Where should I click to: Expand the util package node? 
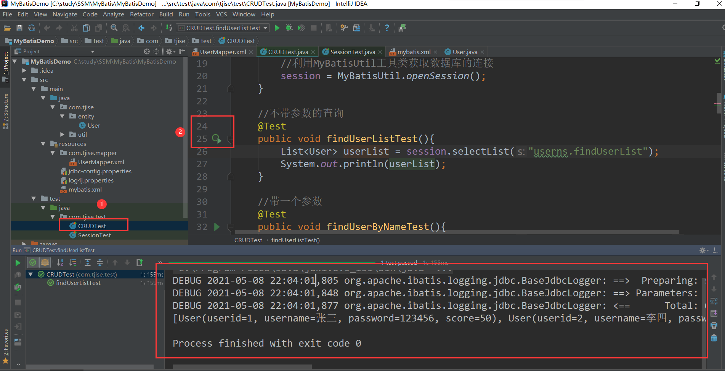click(62, 134)
